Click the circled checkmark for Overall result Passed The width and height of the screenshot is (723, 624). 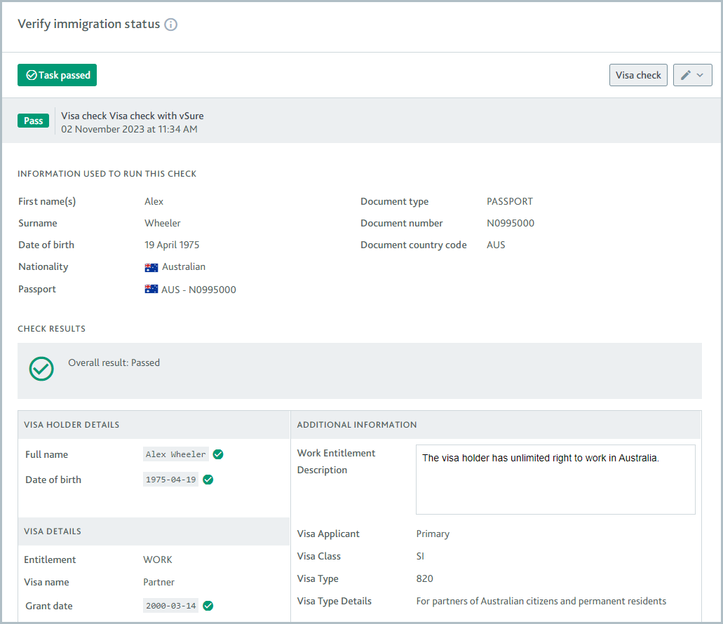coord(41,369)
